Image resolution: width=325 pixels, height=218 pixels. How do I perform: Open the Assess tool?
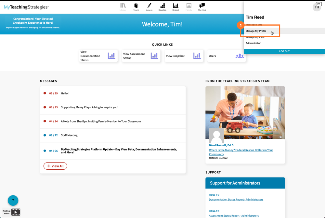click(149, 6)
